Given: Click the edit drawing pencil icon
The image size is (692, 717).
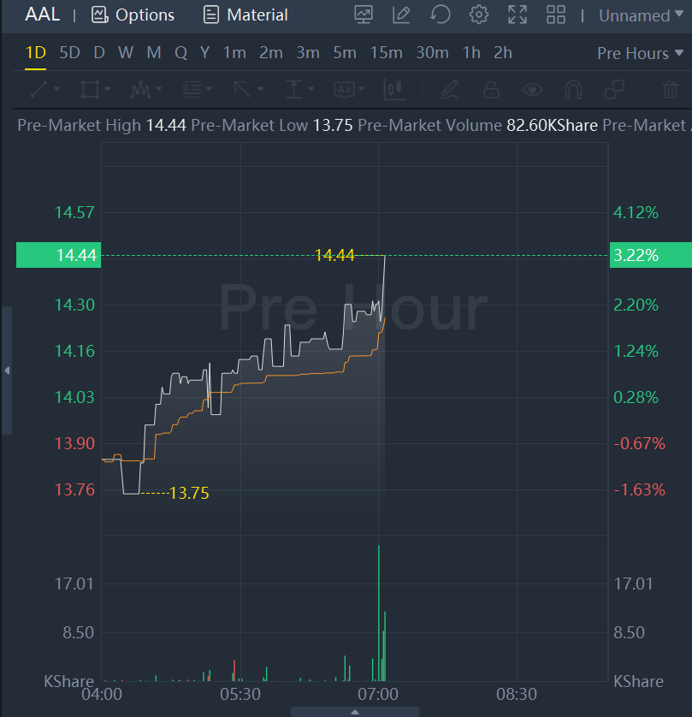Looking at the screenshot, I should (401, 15).
